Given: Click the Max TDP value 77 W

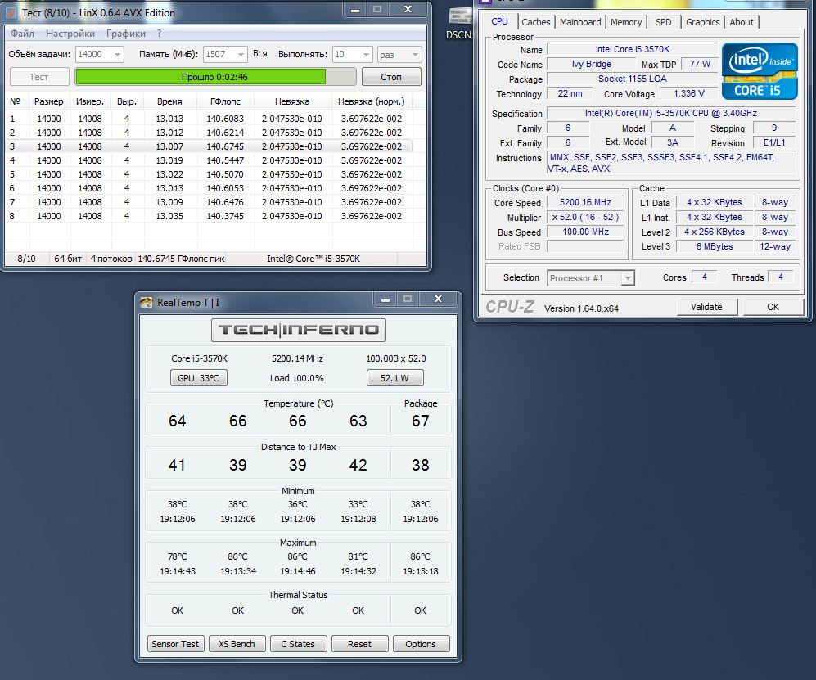Looking at the screenshot, I should tap(700, 64).
